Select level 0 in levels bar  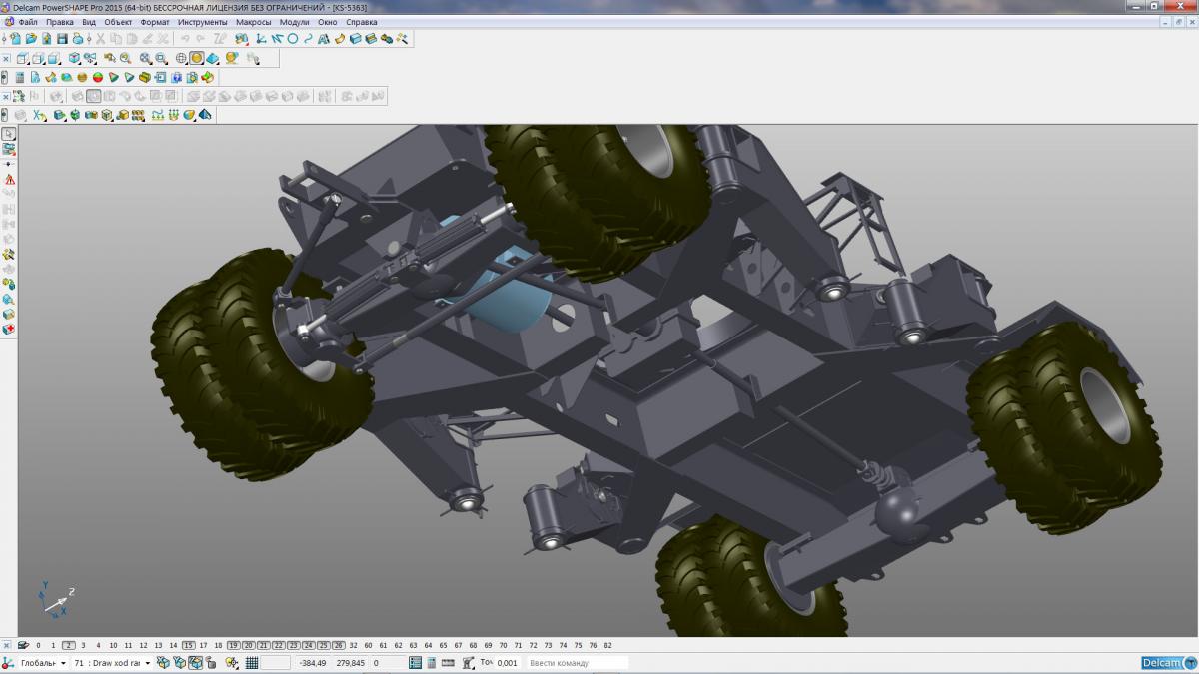37,646
